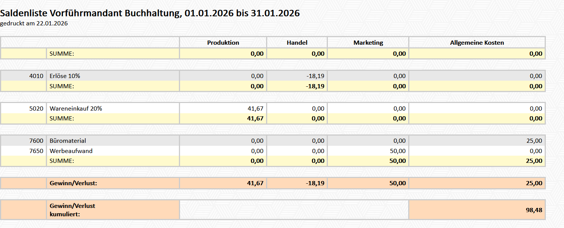Select the Allgemeine Kosten column header
The width and height of the screenshot is (564, 228).
click(x=477, y=42)
